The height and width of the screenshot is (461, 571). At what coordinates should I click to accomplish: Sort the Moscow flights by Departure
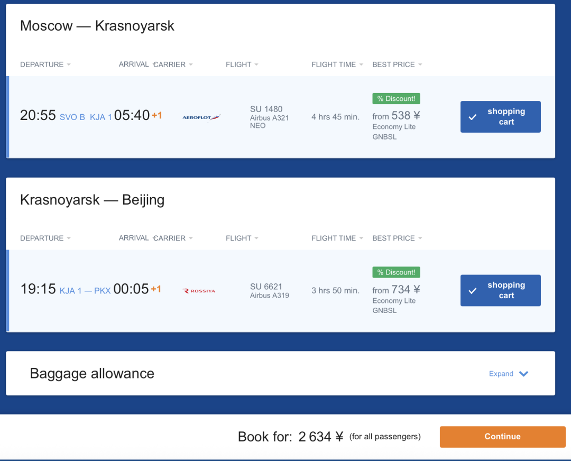(x=45, y=64)
